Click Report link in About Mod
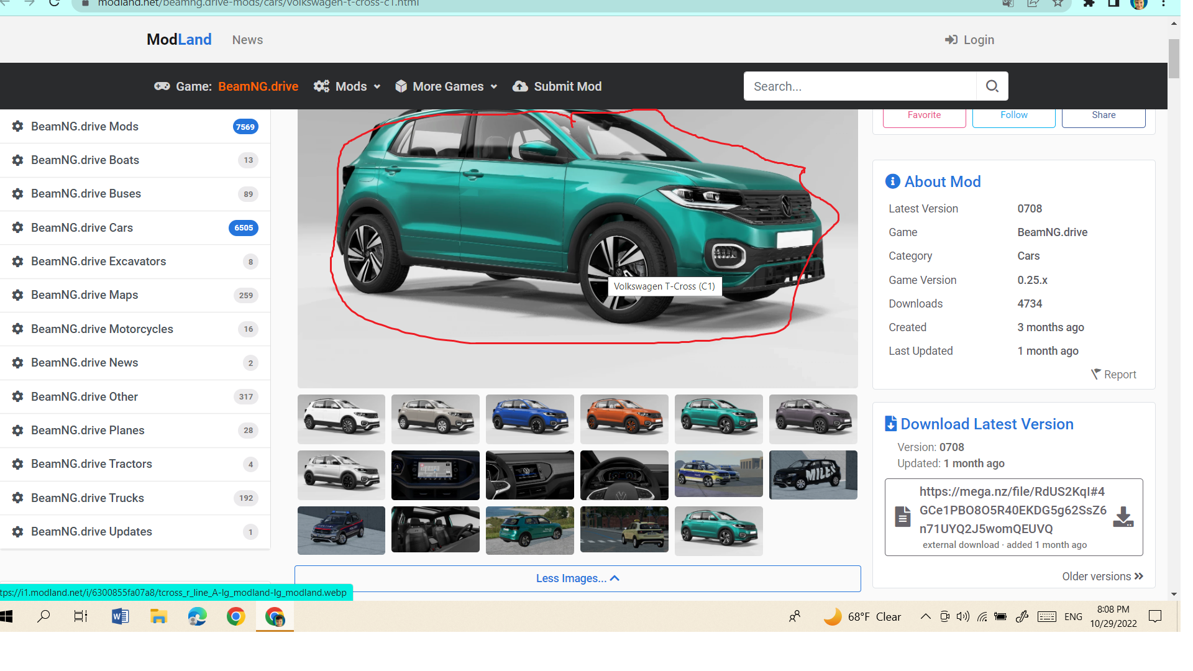The height and width of the screenshot is (671, 1193). (x=1113, y=374)
